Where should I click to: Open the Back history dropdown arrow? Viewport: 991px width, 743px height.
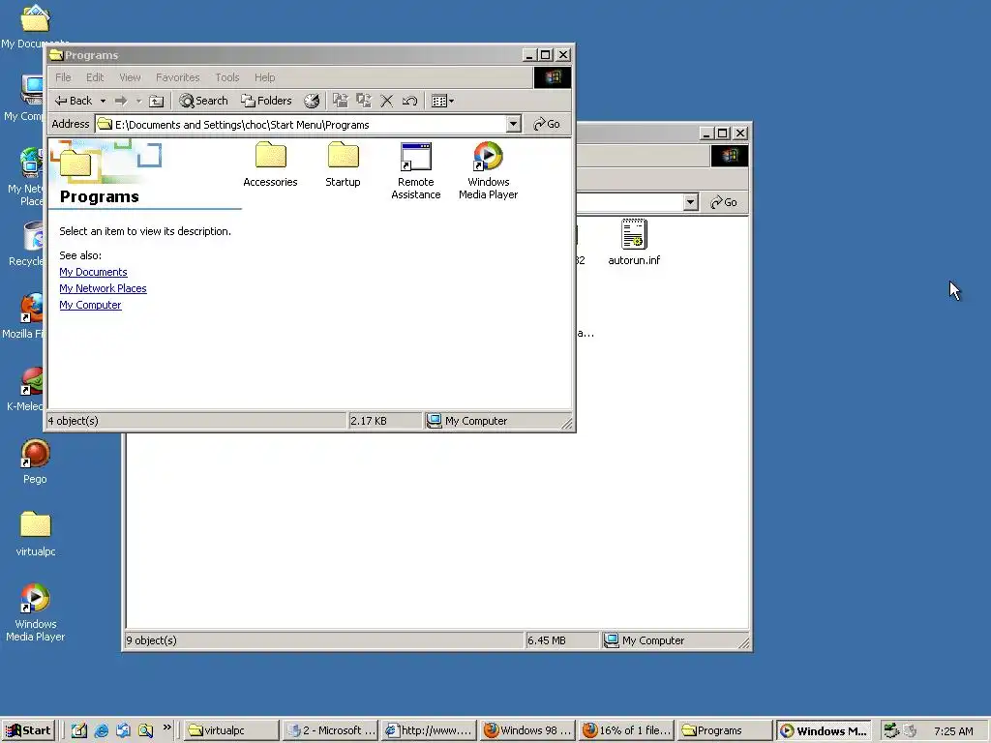103,101
